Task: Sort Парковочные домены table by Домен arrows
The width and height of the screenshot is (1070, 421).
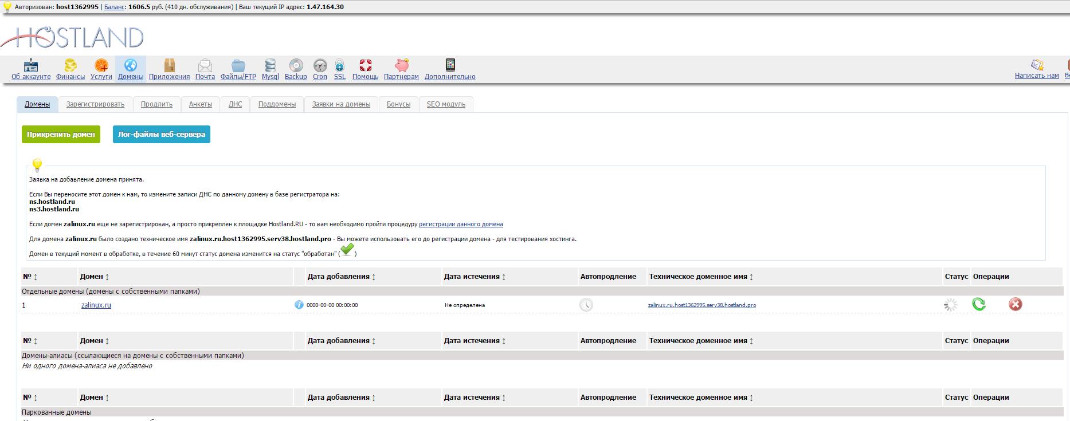Action: tap(107, 398)
